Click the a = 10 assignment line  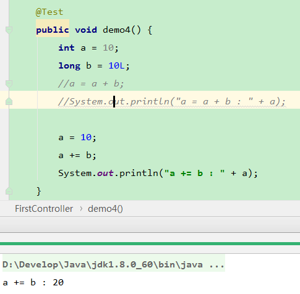point(77,137)
